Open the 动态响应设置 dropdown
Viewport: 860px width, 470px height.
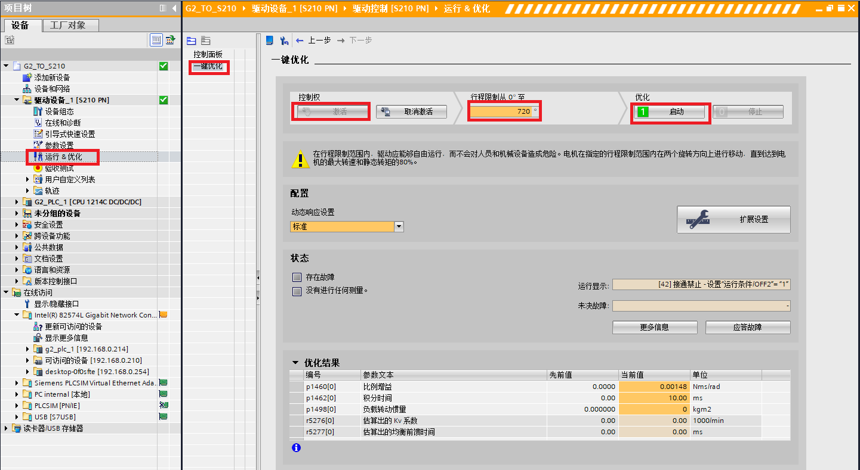(x=399, y=226)
